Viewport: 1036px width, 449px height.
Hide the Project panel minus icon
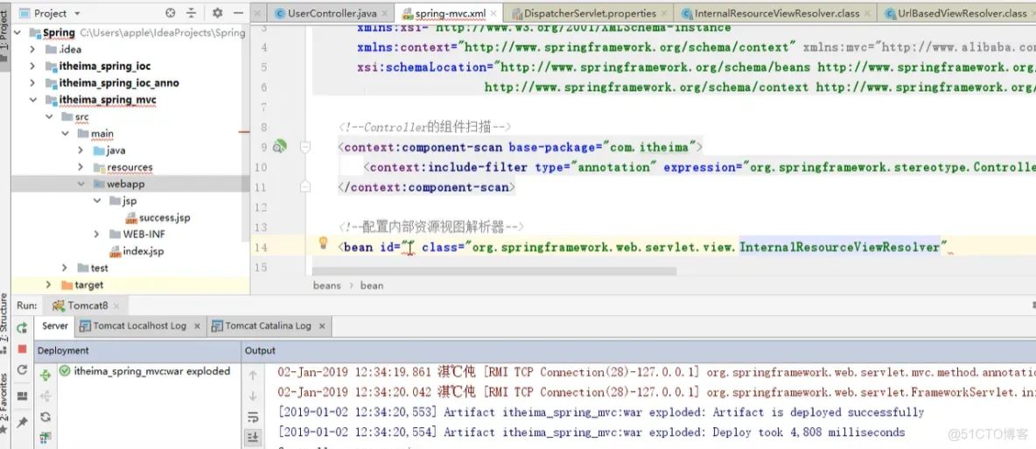tap(239, 12)
